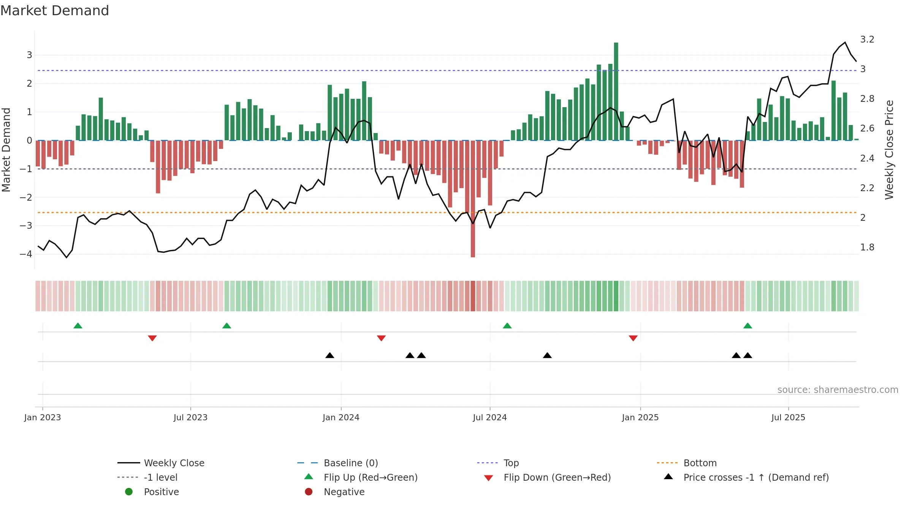This screenshot has height=513, width=912.
Task: Click the green Flip Up triangle legend icon
Action: tap(309, 477)
